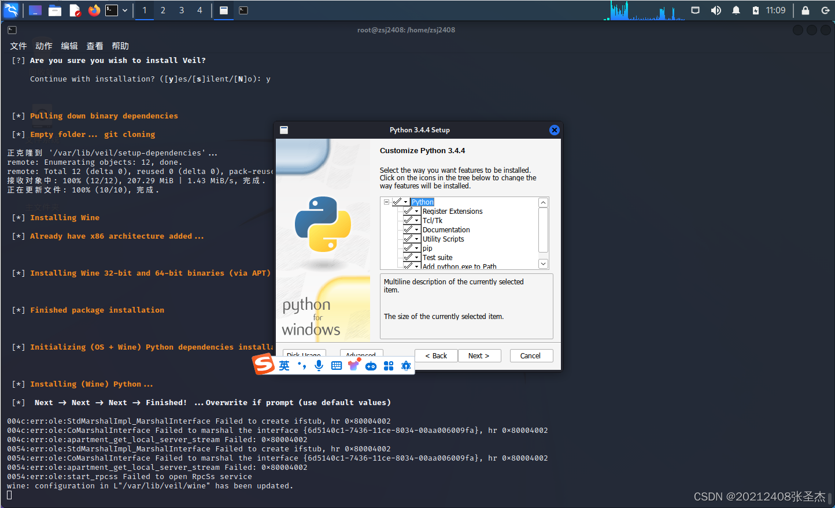Click Next in Python setup

479,356
